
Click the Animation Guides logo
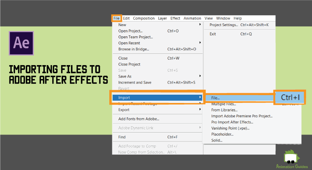click(x=292, y=159)
